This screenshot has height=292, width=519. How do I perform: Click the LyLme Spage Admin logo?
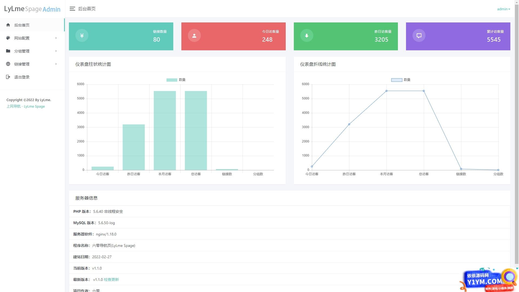pyautogui.click(x=32, y=9)
